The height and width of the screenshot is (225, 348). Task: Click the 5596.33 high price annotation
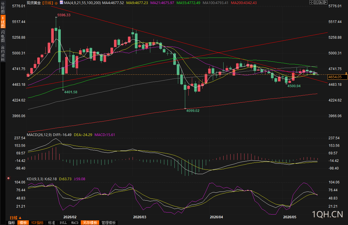pyautogui.click(x=64, y=15)
